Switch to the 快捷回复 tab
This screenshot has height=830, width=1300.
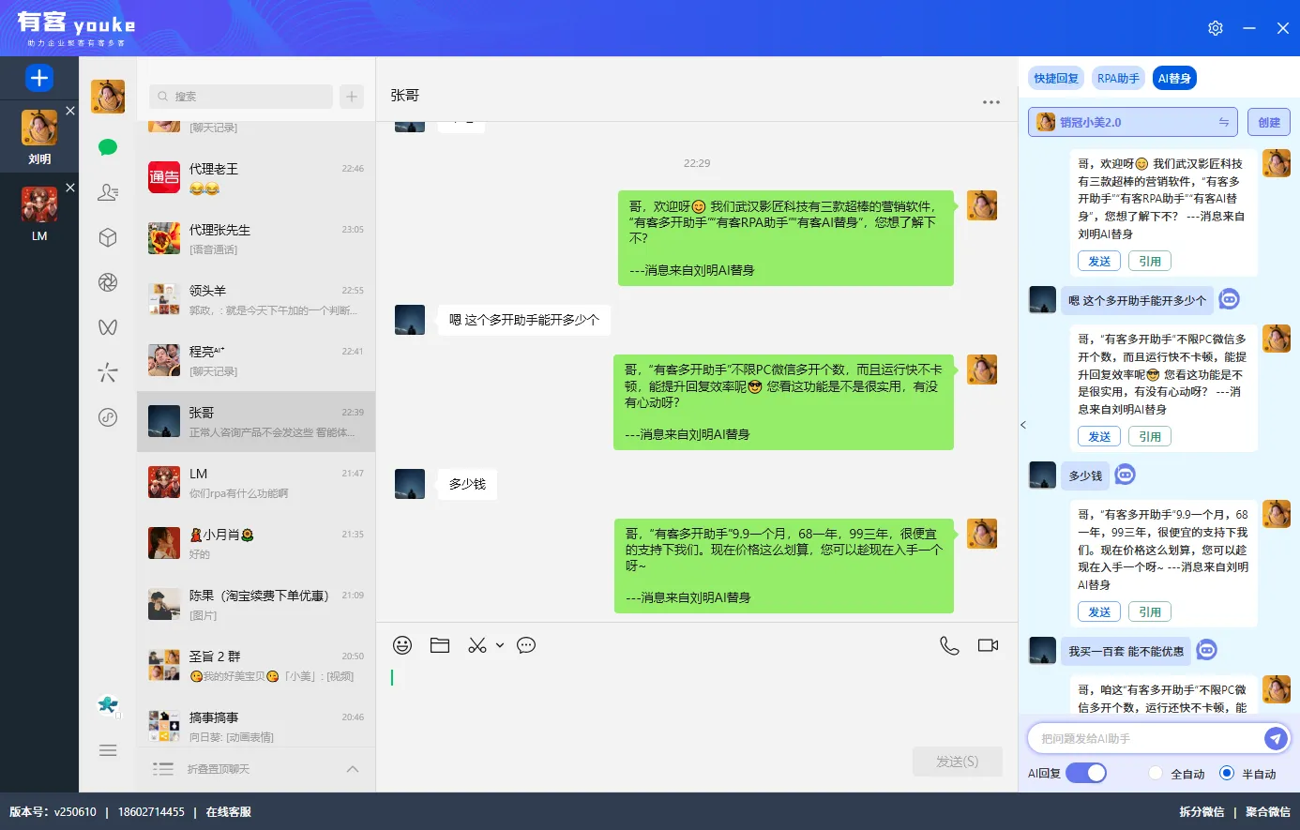[1054, 78]
